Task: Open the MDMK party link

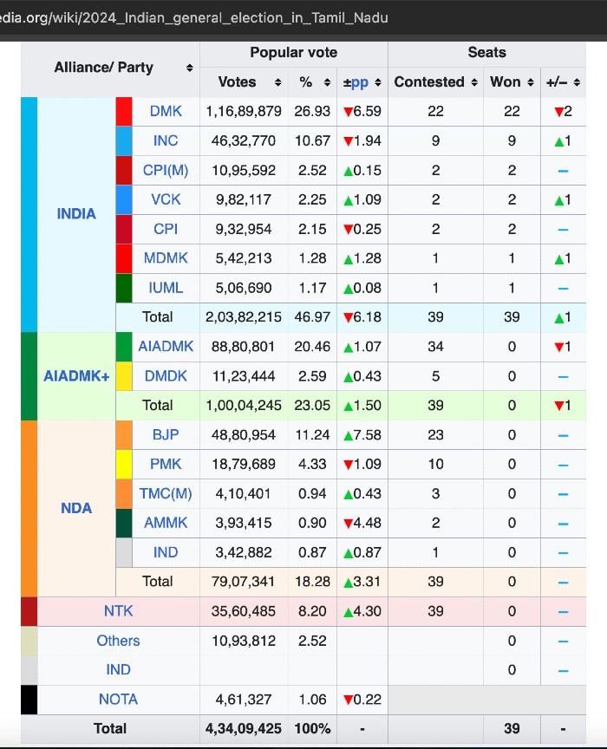Action: click(166, 258)
